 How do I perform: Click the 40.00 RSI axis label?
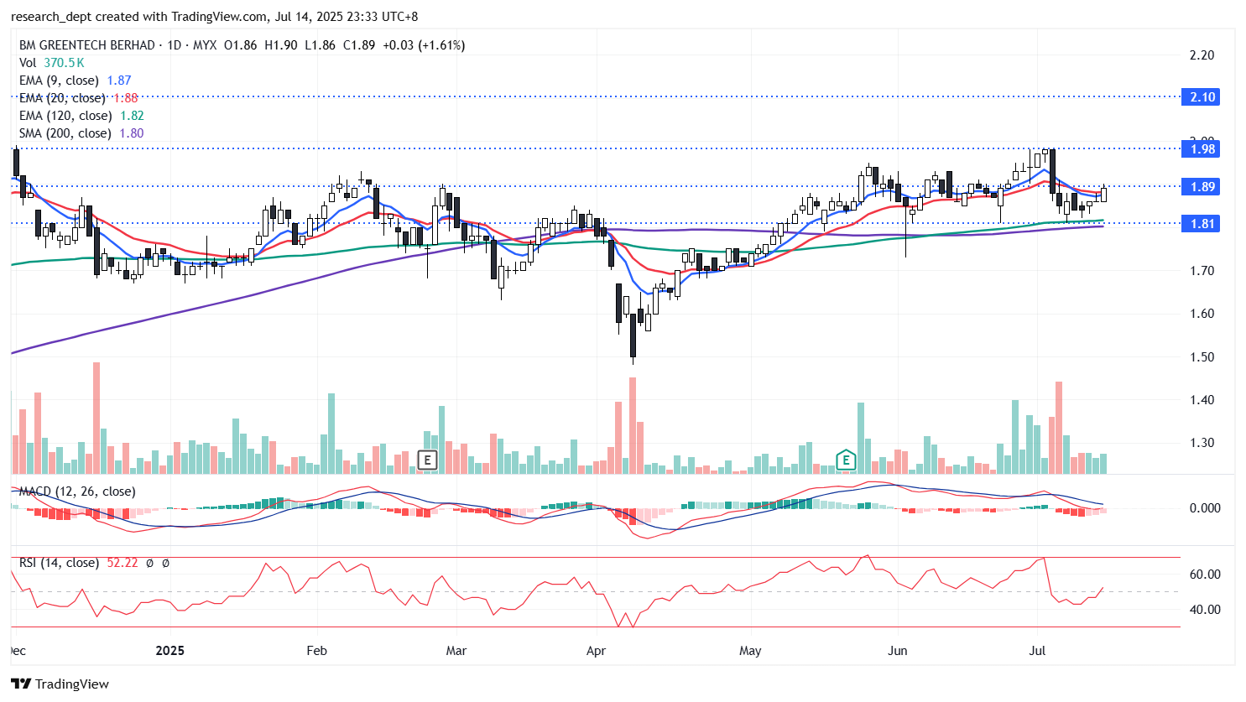pos(1205,610)
